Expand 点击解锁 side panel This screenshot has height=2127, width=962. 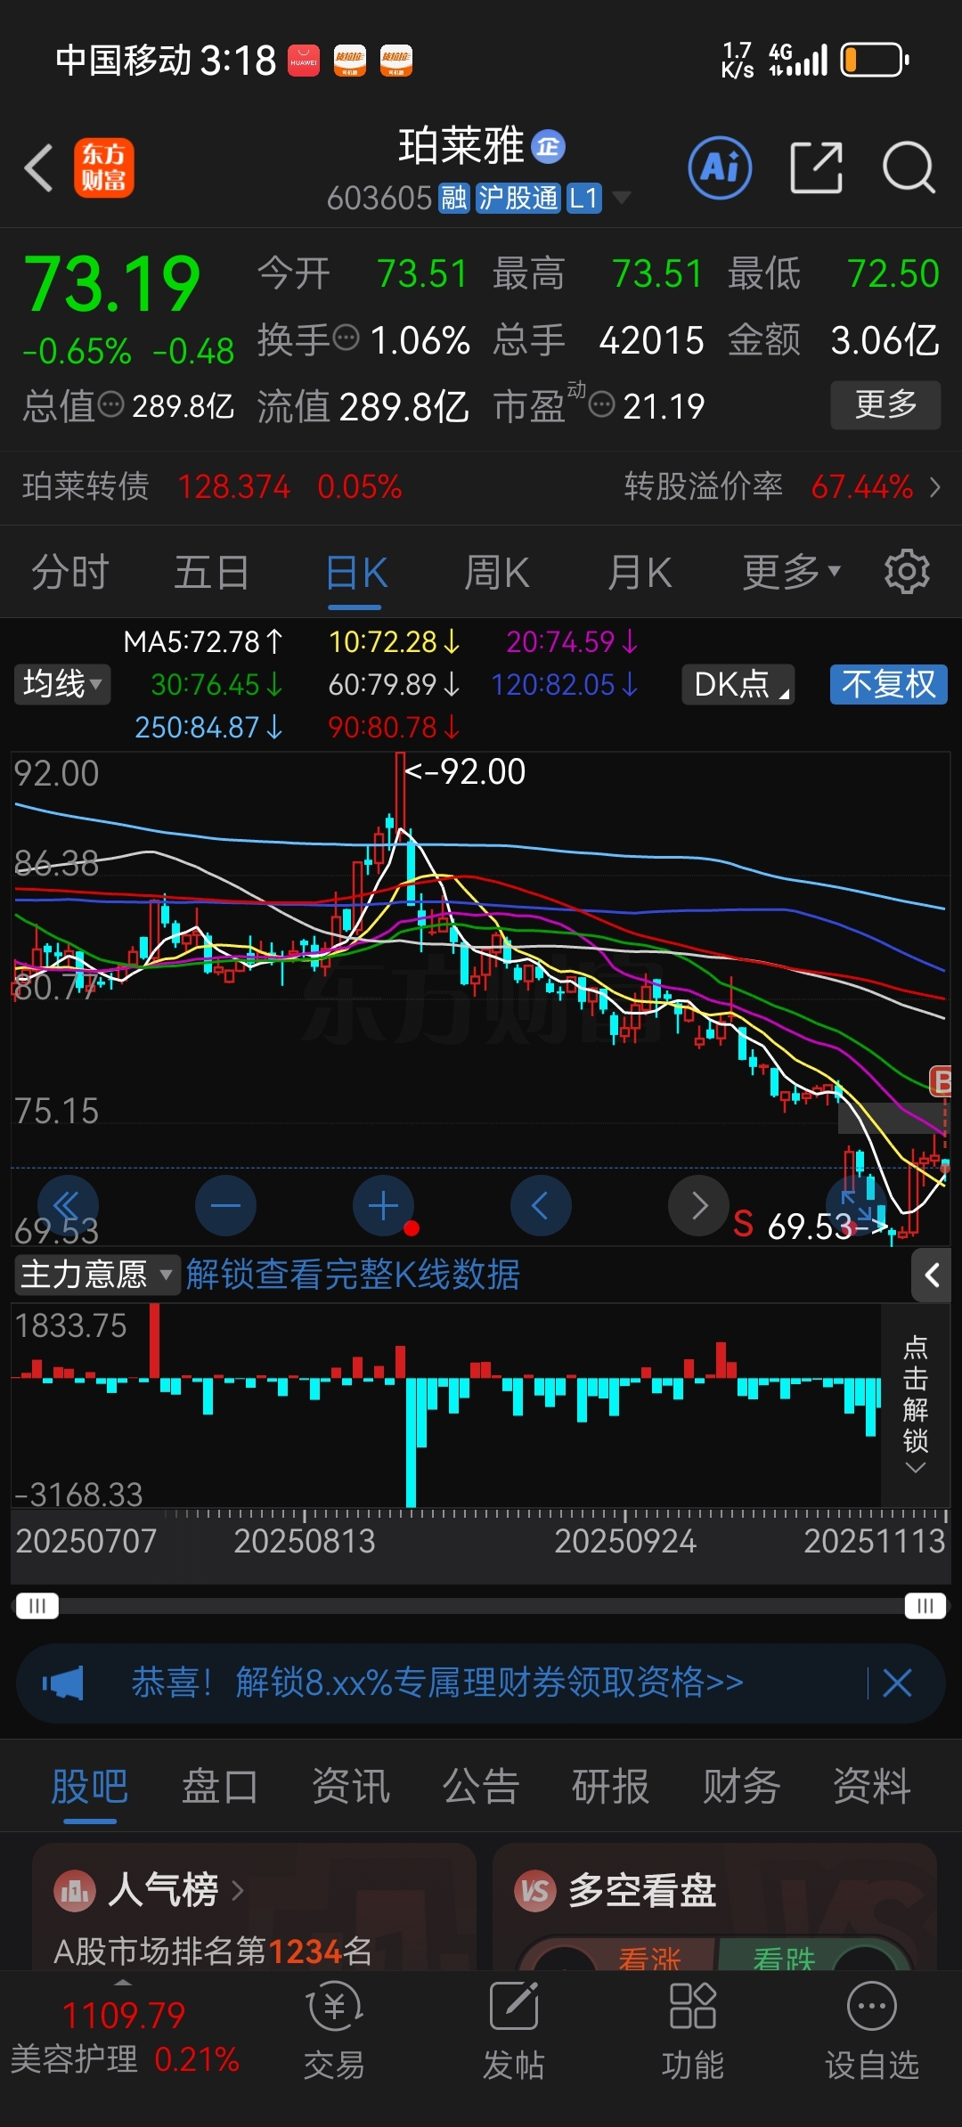tap(916, 1405)
